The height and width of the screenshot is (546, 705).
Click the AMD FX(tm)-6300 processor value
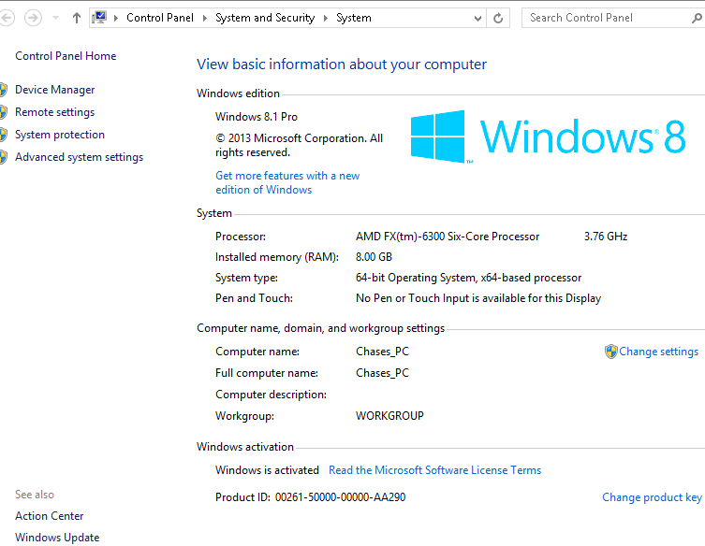coord(448,237)
